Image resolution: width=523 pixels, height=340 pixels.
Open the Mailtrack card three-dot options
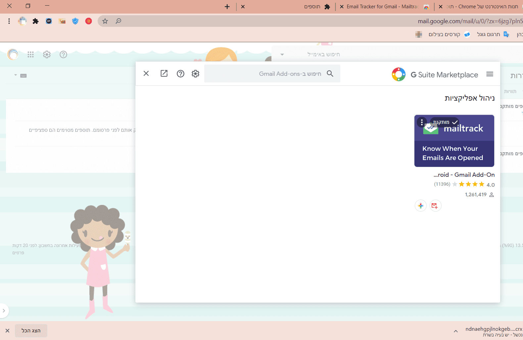[x=422, y=122]
